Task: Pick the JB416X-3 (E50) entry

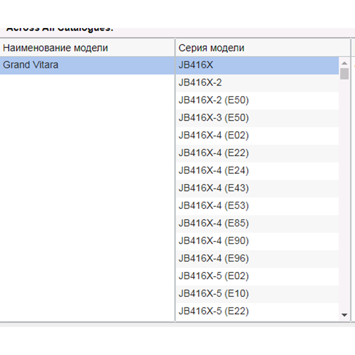Action: point(214,118)
